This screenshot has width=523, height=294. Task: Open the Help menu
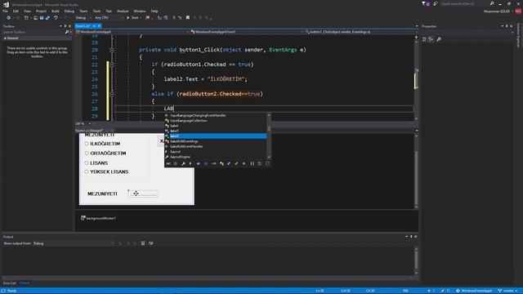154,11
